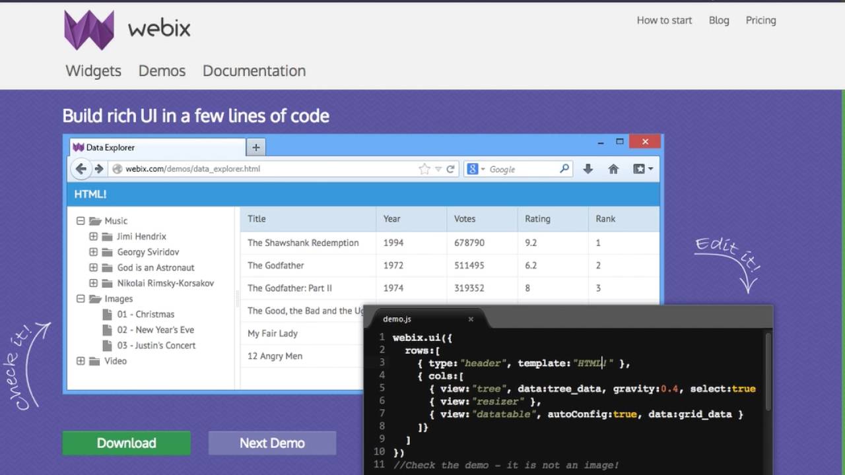Screen dimensions: 845x475
Task: Select 02 - New Year's Eve item
Action: 155,330
